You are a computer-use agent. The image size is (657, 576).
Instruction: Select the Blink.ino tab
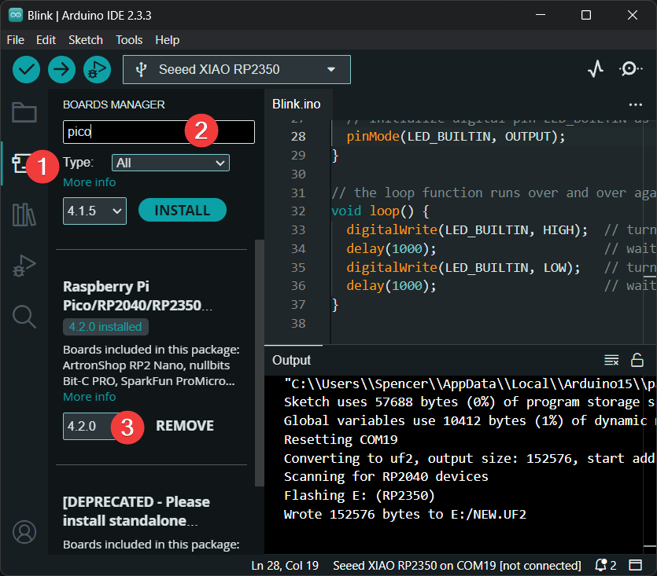tap(296, 105)
